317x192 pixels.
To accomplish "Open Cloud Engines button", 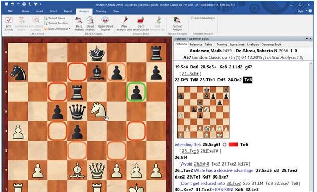I will [x=105, y=24].
